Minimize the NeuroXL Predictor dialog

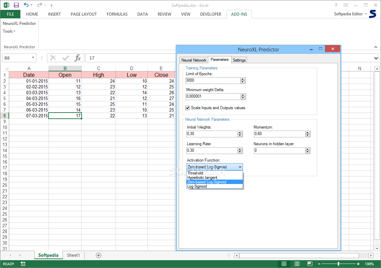[311, 49]
